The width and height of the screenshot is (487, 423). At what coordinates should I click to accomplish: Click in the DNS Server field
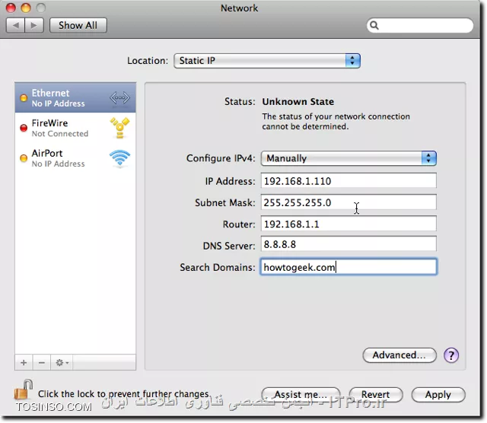pyautogui.click(x=349, y=244)
